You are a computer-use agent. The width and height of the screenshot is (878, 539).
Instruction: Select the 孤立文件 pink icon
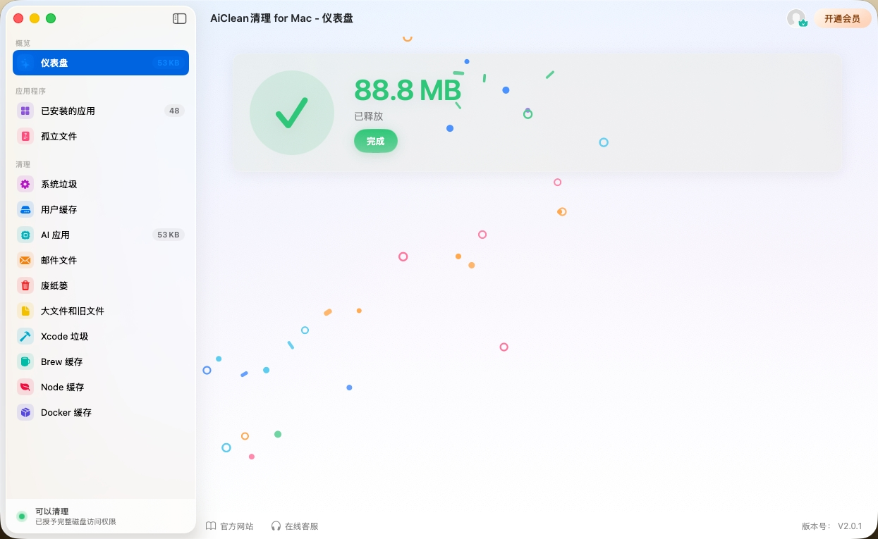(x=25, y=136)
